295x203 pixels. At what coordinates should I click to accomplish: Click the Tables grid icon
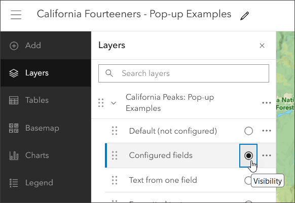(14, 100)
